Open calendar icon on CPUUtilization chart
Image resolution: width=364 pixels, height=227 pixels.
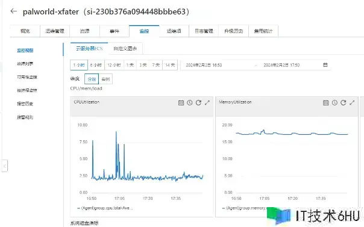181,102
